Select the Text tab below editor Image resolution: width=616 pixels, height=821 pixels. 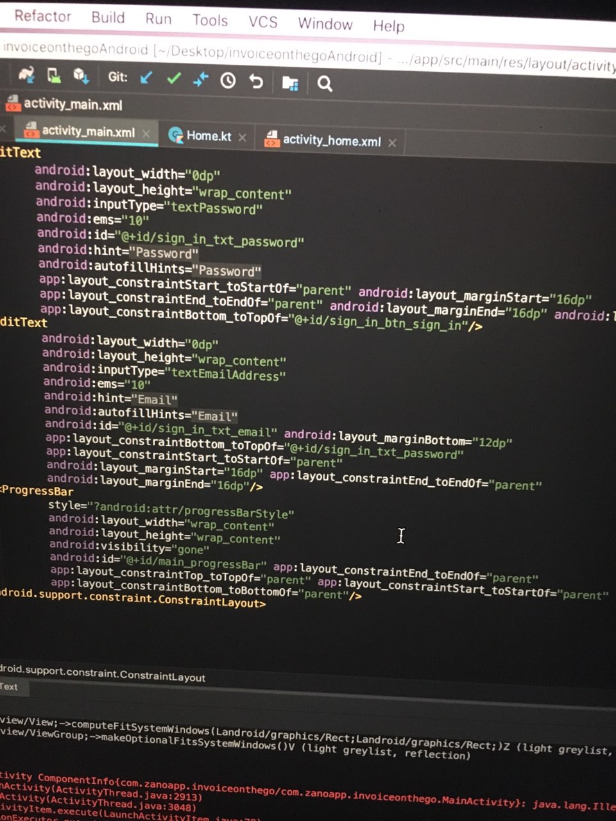click(9, 686)
